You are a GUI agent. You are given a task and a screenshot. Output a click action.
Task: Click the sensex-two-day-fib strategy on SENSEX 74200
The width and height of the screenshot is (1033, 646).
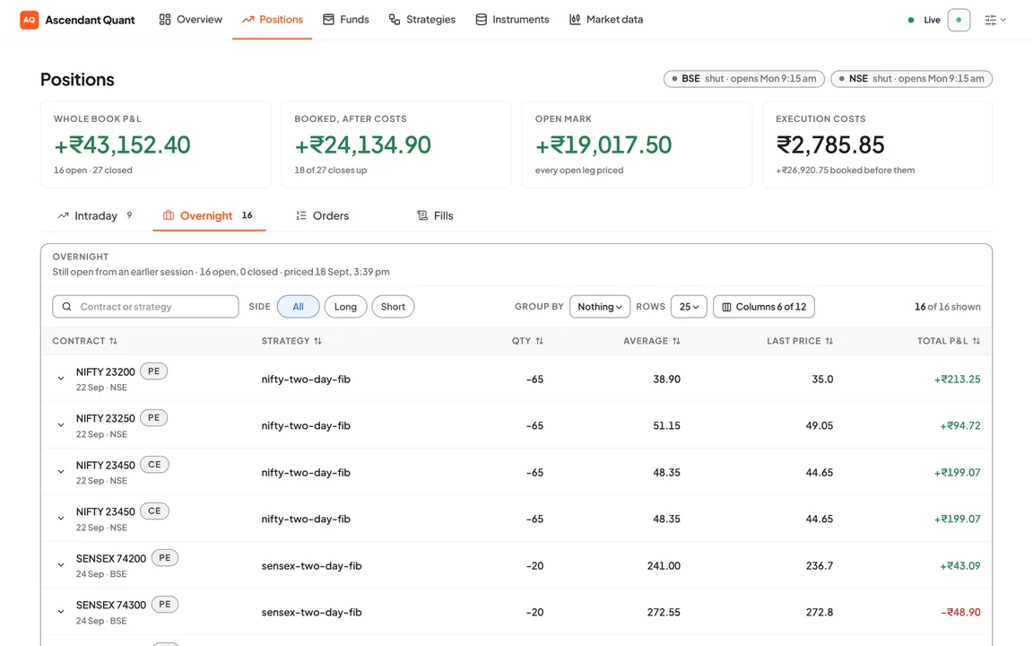pyautogui.click(x=312, y=565)
